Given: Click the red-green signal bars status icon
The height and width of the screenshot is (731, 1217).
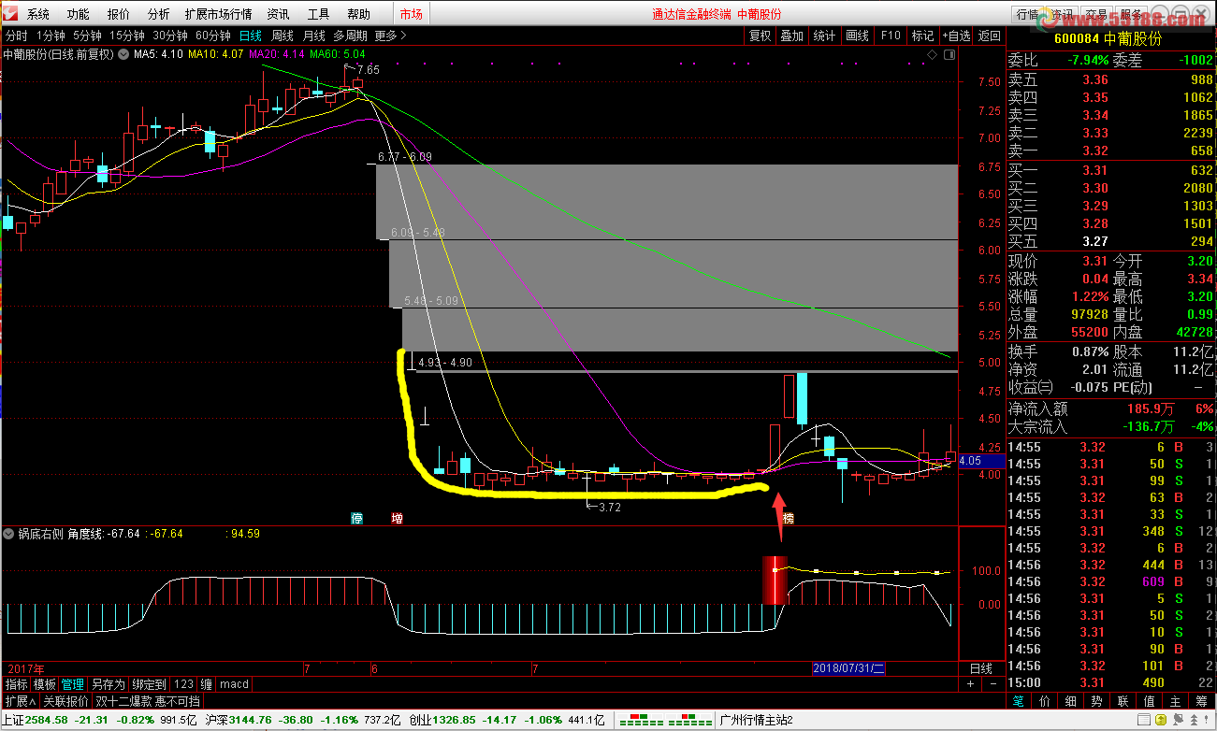Looking at the screenshot, I should tap(664, 720).
